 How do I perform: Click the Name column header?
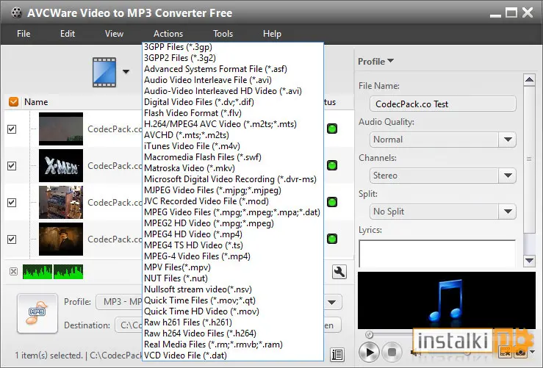(x=36, y=102)
